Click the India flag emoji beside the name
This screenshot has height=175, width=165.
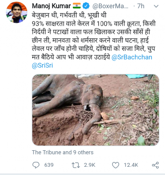click(x=77, y=6)
